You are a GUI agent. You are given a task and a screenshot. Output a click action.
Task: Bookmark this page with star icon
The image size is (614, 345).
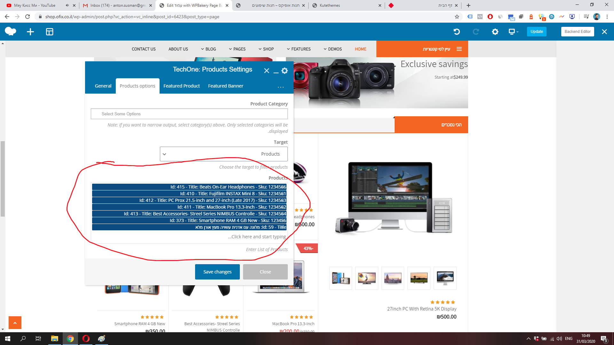[x=457, y=17]
